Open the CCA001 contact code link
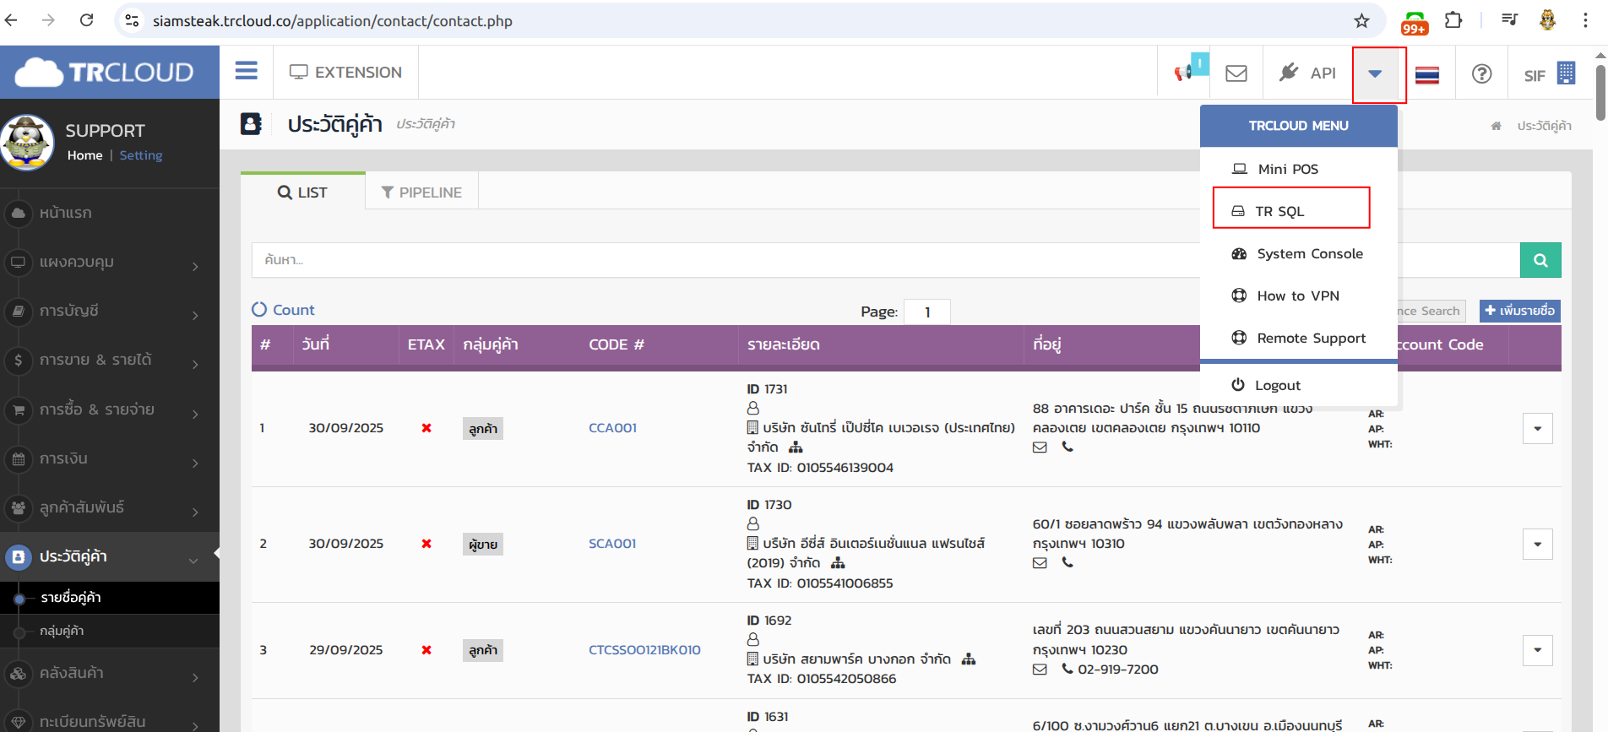Screen dimensions: 1608x732 [612, 428]
